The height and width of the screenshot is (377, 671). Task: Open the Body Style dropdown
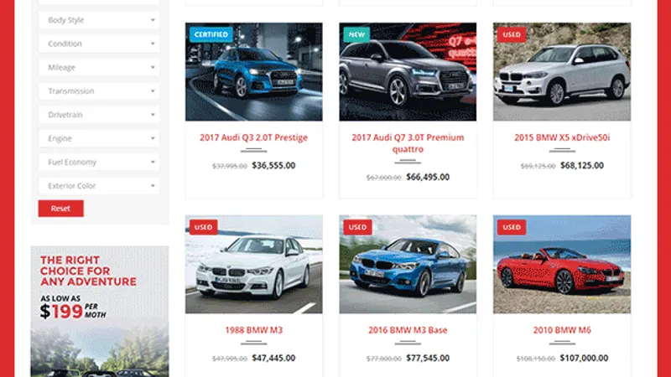click(x=99, y=20)
